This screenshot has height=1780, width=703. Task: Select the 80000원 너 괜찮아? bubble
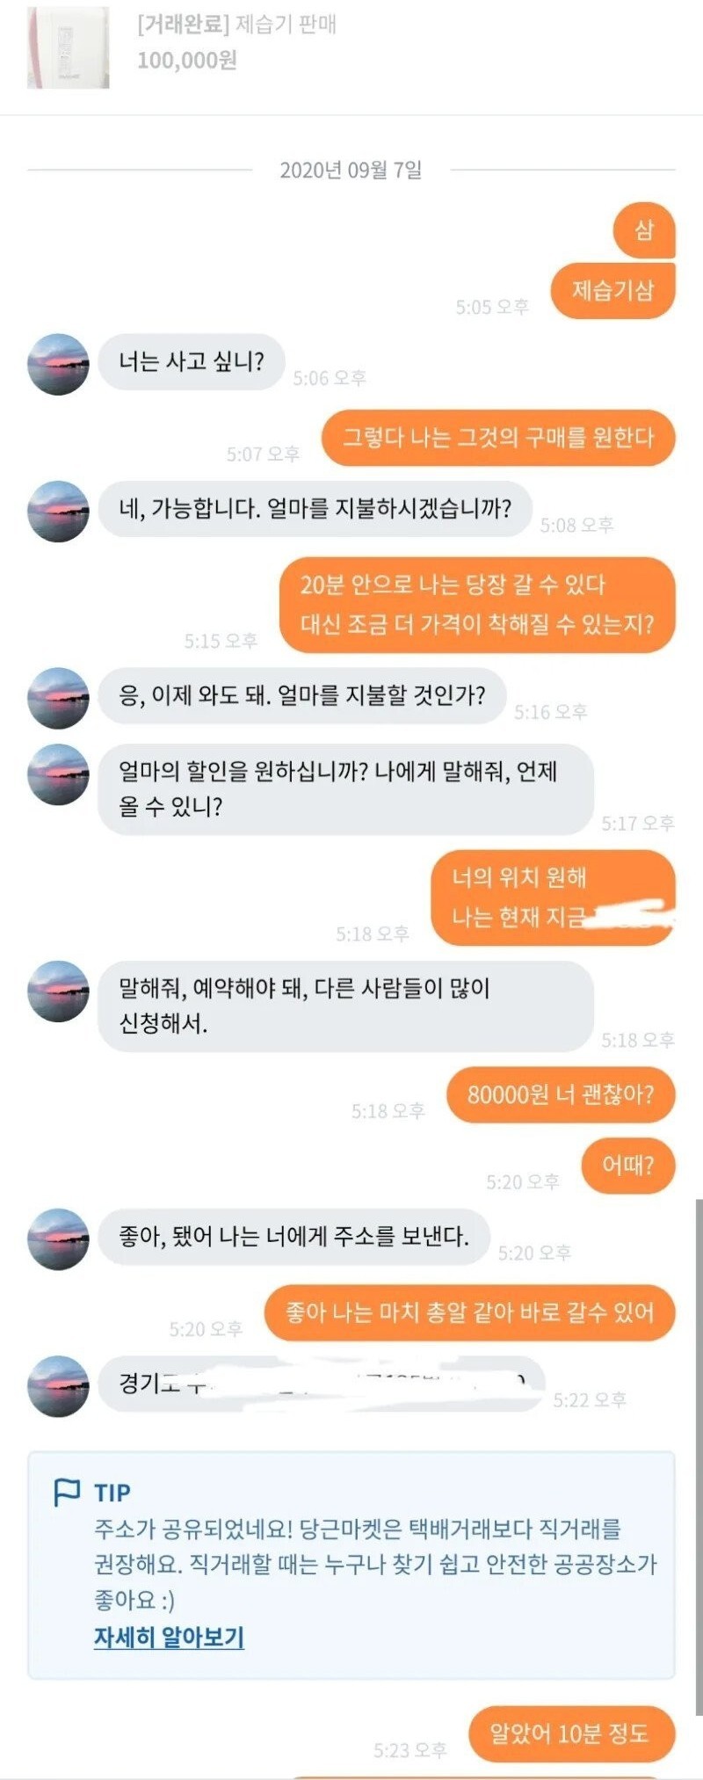[561, 1094]
